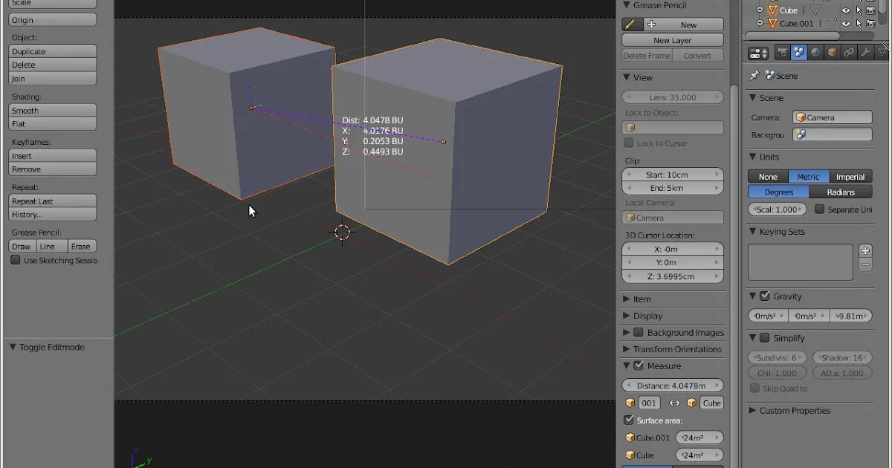892x468 pixels.
Task: Click the pin icon beside Scene
Action: point(754,75)
